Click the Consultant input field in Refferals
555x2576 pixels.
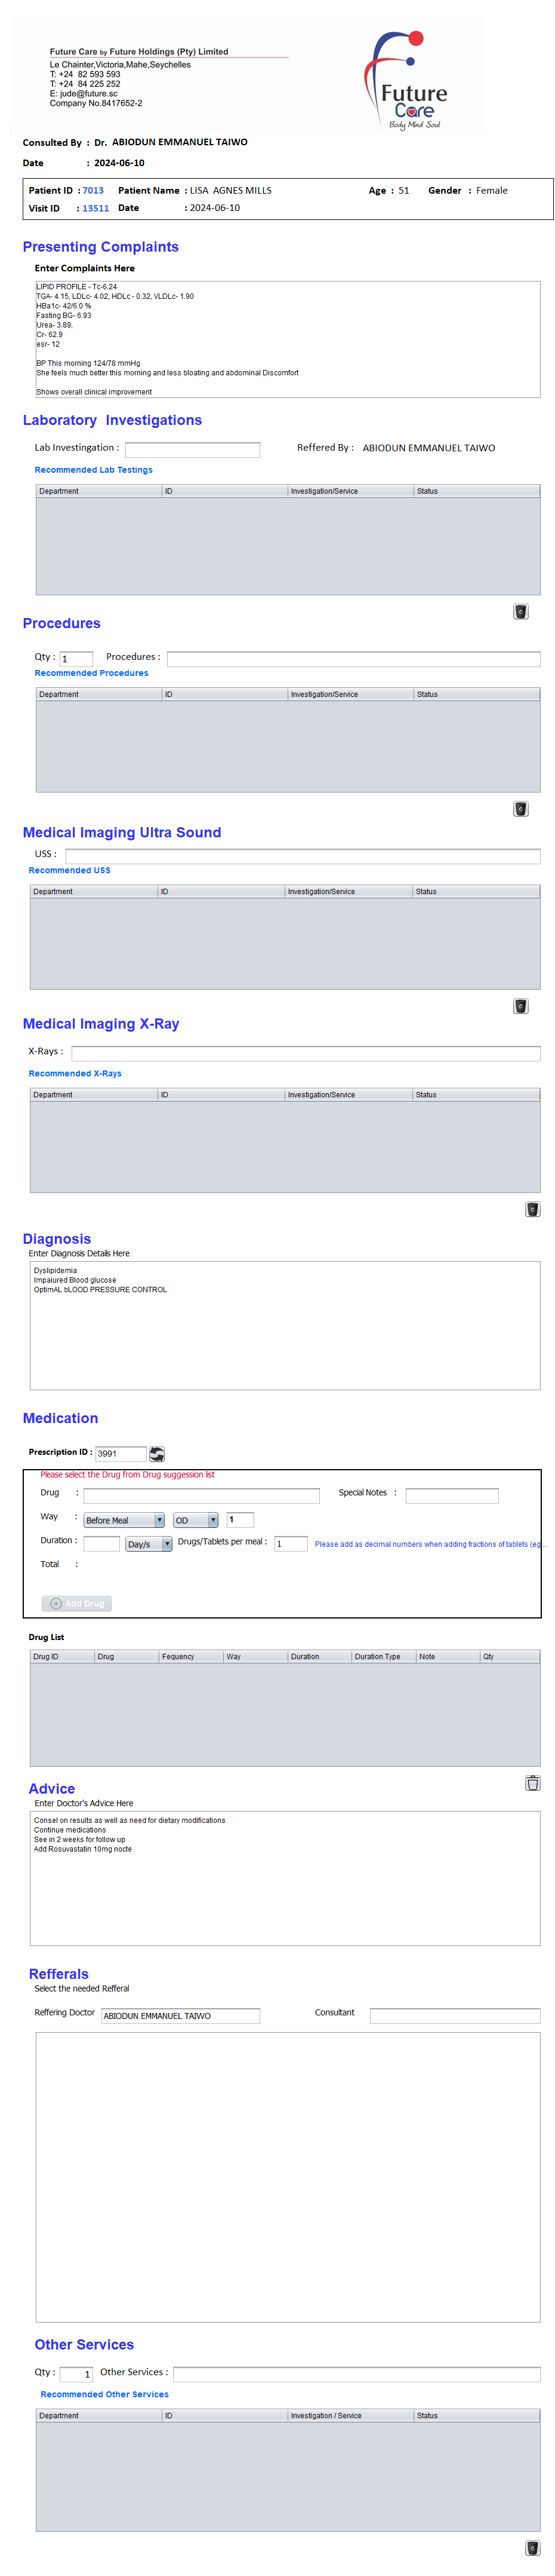[x=454, y=2015]
